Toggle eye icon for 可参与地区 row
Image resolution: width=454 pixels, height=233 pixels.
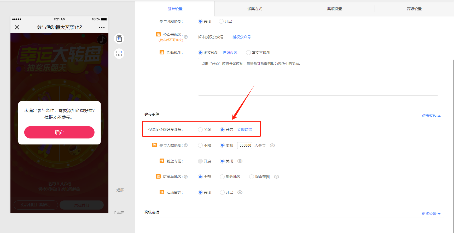pos(276,177)
